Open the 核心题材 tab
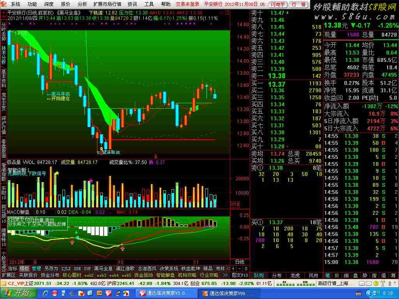399x299 pixels. (x=72, y=275)
